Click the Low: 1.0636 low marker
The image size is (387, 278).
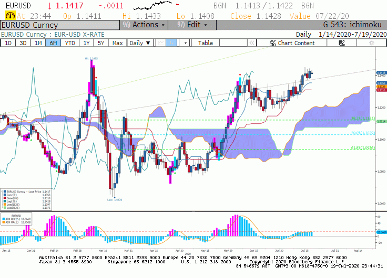coord(115,200)
